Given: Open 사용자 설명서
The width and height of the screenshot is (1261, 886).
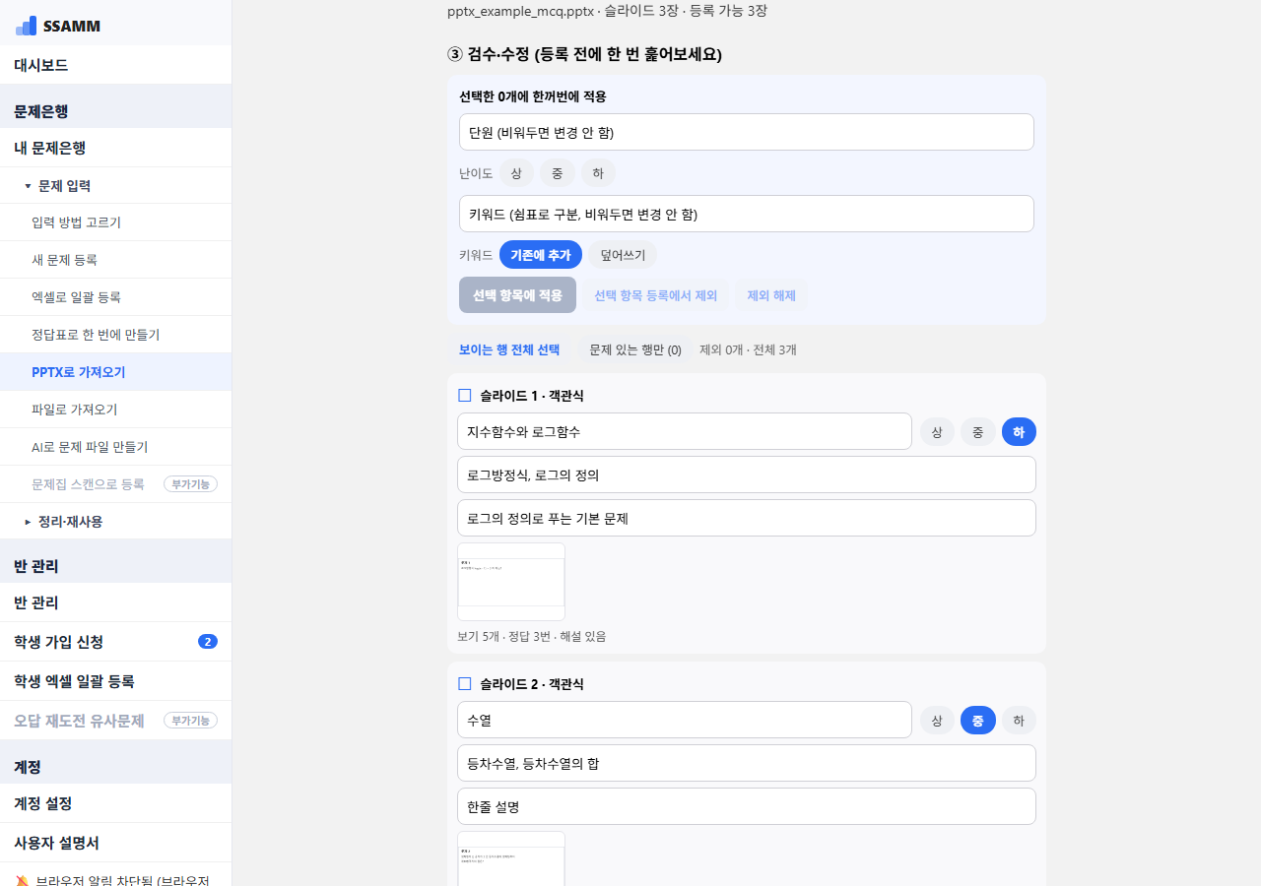Looking at the screenshot, I should pyautogui.click(x=115, y=843).
